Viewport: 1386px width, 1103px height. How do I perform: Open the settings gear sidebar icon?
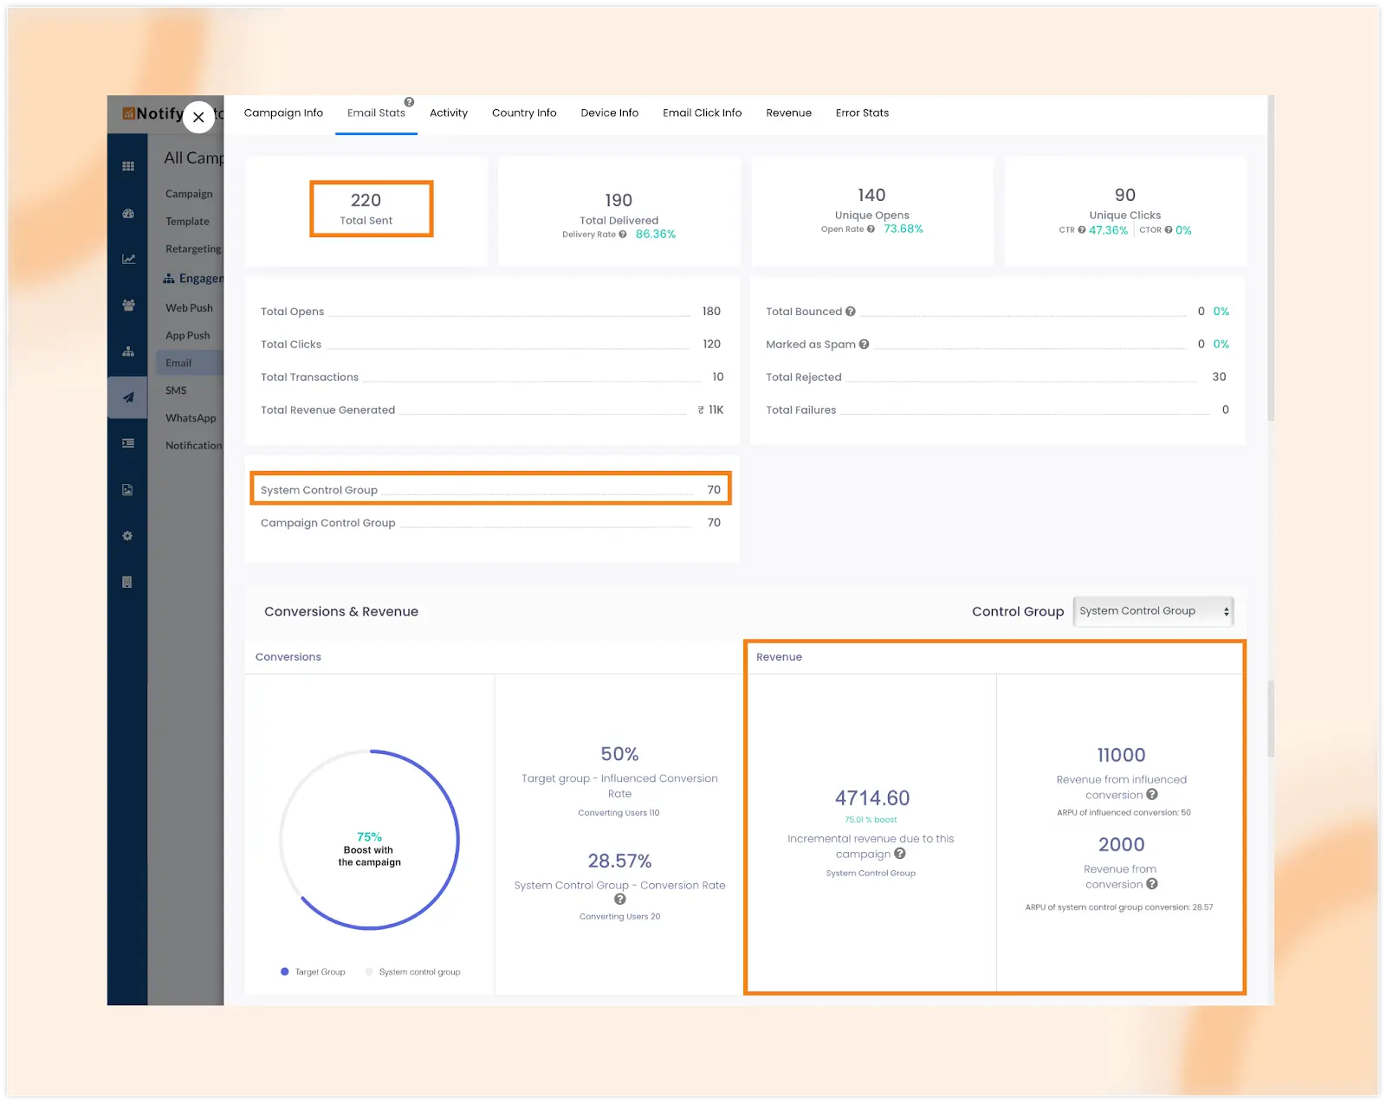[127, 536]
